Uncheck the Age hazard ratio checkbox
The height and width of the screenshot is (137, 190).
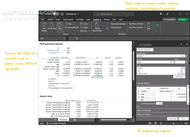(139, 94)
